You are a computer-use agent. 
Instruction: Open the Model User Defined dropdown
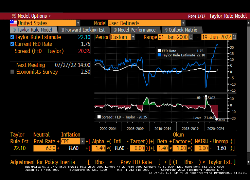pos(183,23)
